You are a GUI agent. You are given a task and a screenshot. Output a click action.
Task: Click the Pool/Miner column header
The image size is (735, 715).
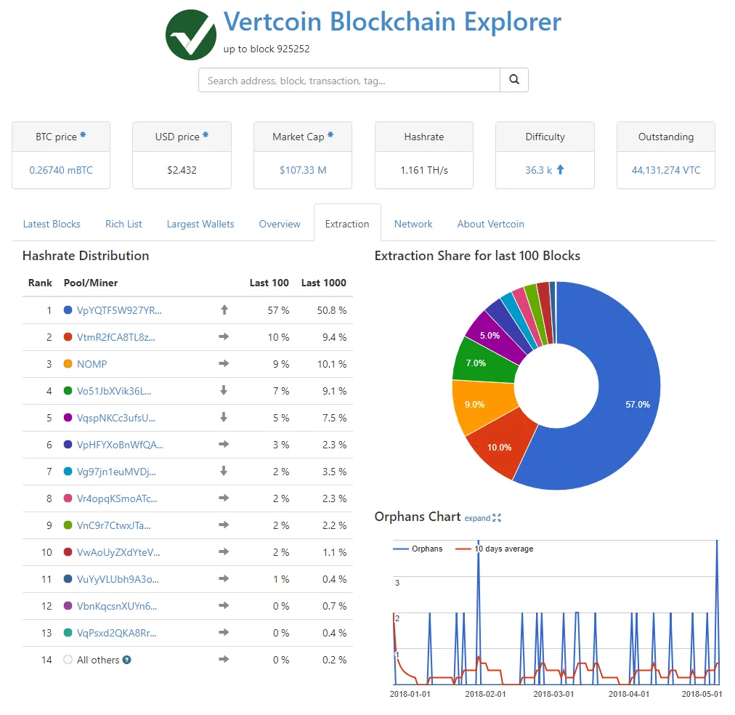pyautogui.click(x=91, y=283)
